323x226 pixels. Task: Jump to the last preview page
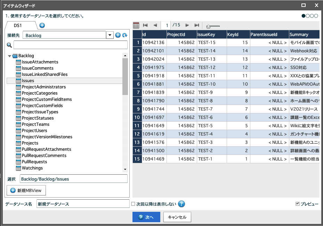click(x=197, y=25)
